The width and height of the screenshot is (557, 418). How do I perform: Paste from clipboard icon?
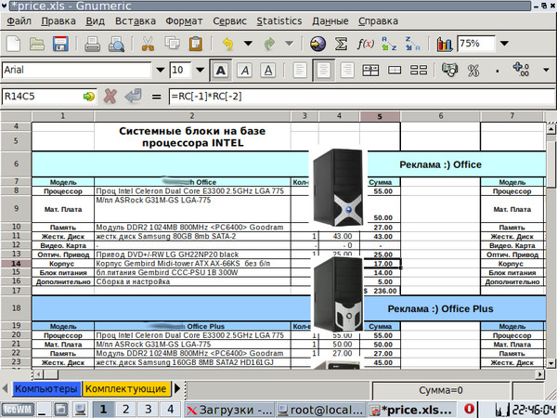[195, 44]
